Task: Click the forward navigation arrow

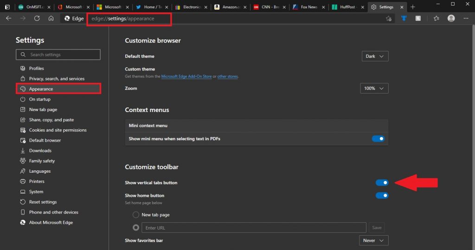Action: tap(23, 19)
